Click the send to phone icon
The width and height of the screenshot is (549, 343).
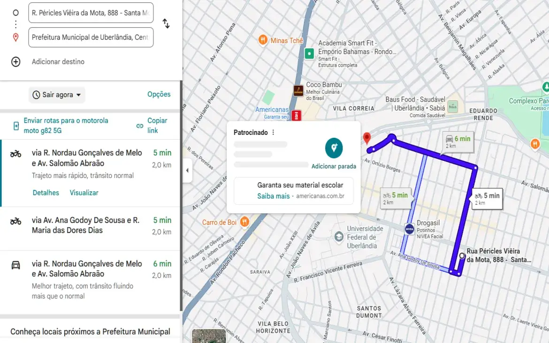(x=16, y=126)
